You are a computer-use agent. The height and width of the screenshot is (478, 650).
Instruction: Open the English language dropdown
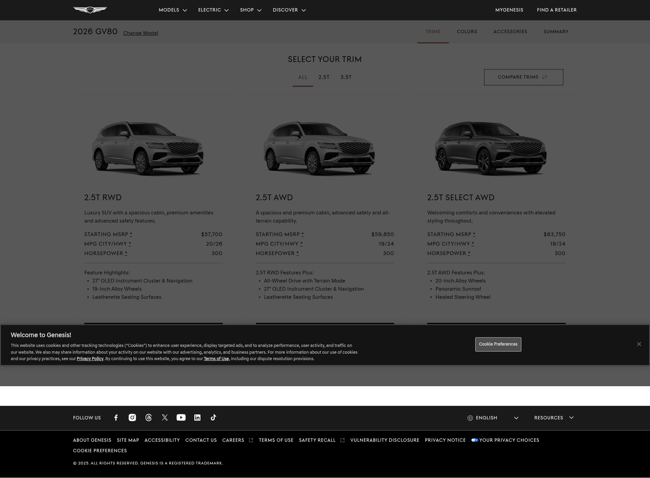[493, 418]
